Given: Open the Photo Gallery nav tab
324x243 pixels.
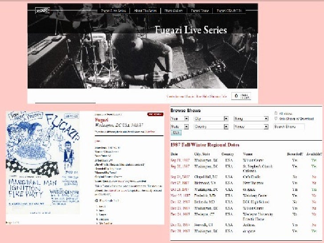Looking at the screenshot, I should [x=174, y=11].
